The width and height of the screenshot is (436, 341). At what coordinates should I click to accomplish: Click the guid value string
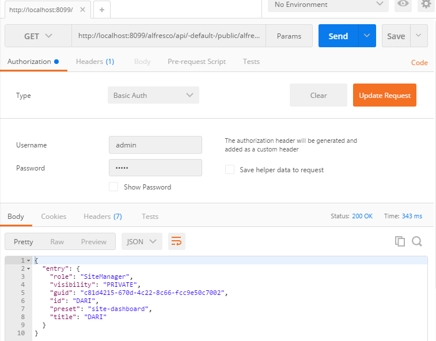[153, 293]
